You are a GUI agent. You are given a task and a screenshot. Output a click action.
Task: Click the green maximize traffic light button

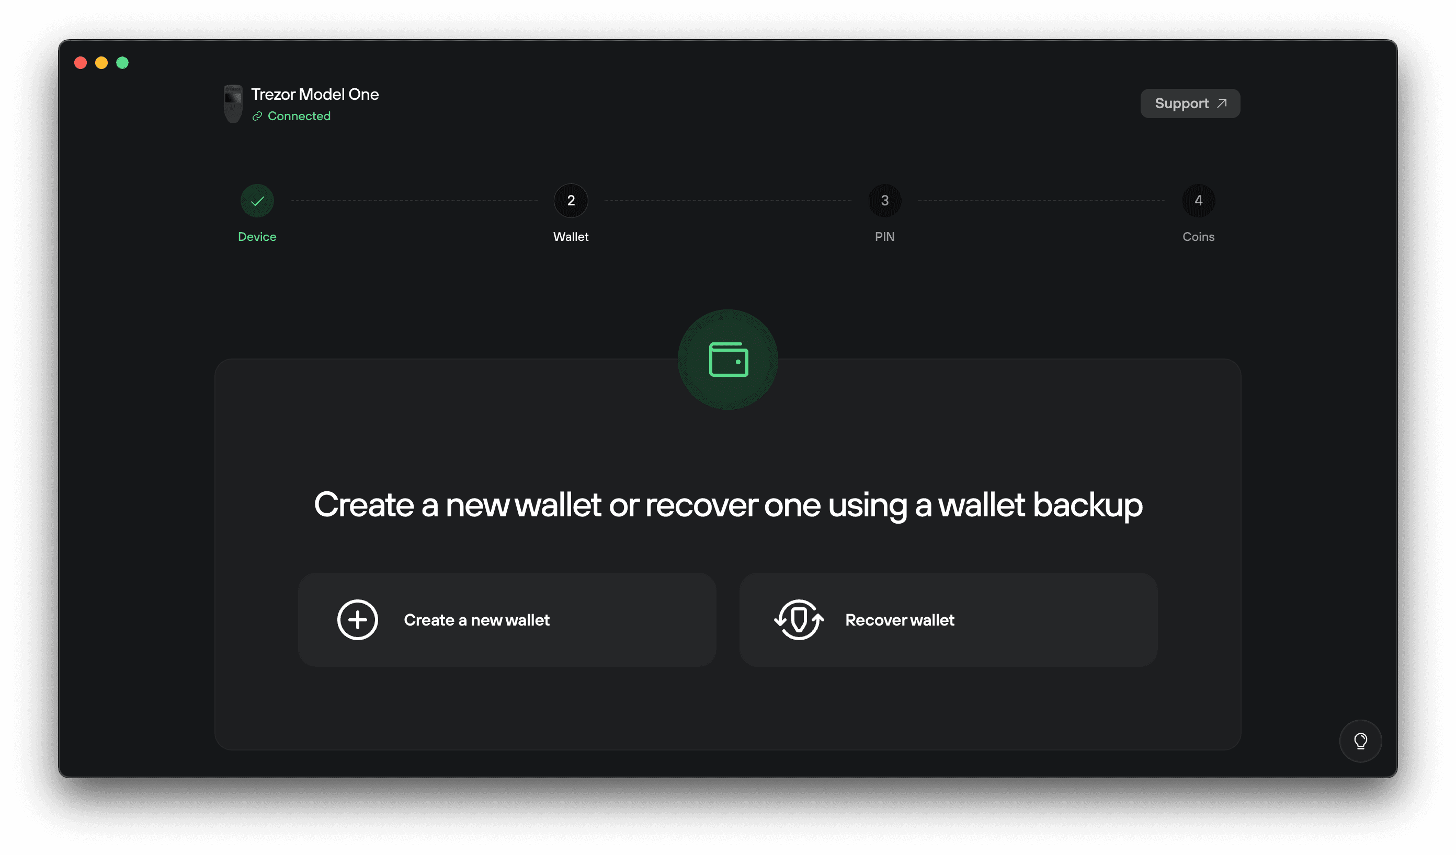point(122,62)
